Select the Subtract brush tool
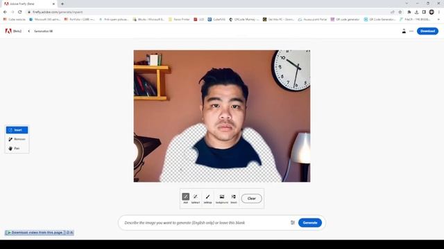Screen dimensions: 444x249 pyautogui.click(x=196, y=199)
